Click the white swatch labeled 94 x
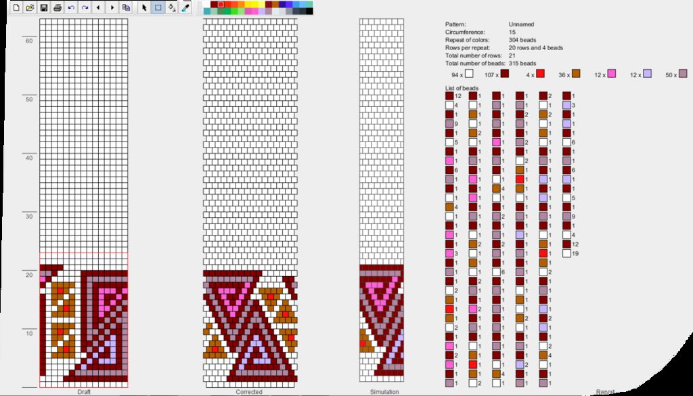 tap(469, 74)
